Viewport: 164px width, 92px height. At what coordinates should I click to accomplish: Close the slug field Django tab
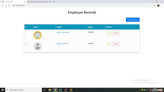coord(50,2)
